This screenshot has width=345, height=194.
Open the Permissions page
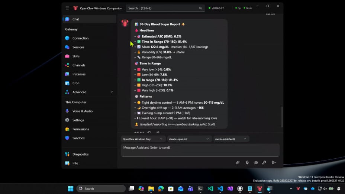(90, 129)
